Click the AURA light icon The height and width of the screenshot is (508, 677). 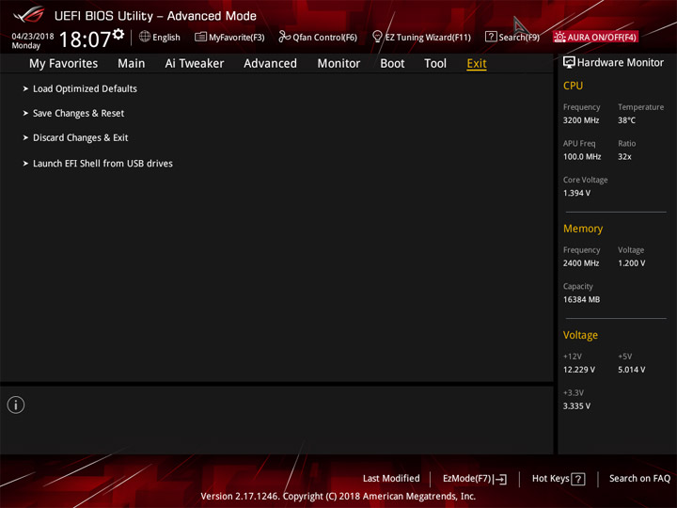coord(559,37)
